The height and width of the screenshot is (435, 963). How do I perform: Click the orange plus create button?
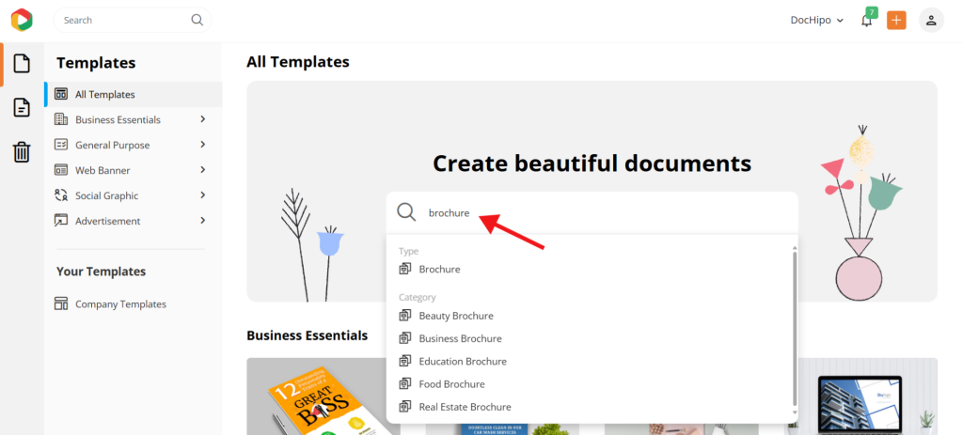(896, 21)
